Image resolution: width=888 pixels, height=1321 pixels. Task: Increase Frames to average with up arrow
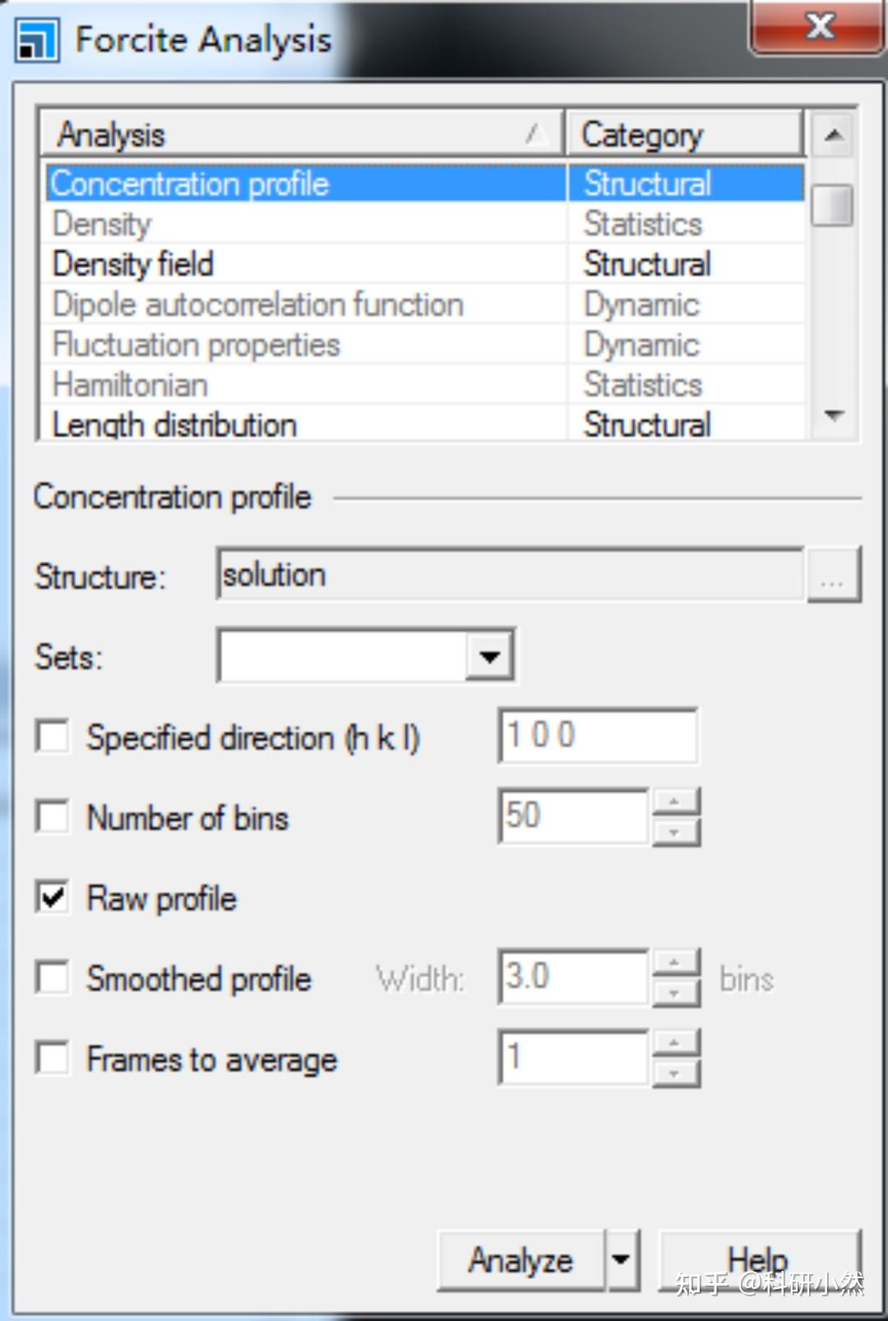(x=675, y=1043)
